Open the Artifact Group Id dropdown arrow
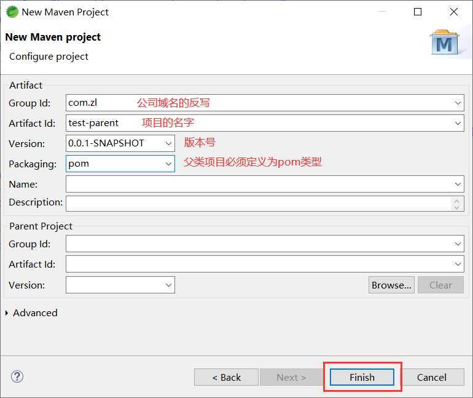 click(x=458, y=103)
